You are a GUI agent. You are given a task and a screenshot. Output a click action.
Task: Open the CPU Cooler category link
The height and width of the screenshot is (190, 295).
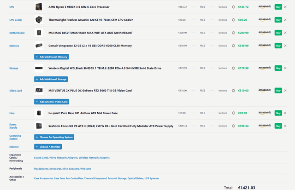[x=16, y=20]
